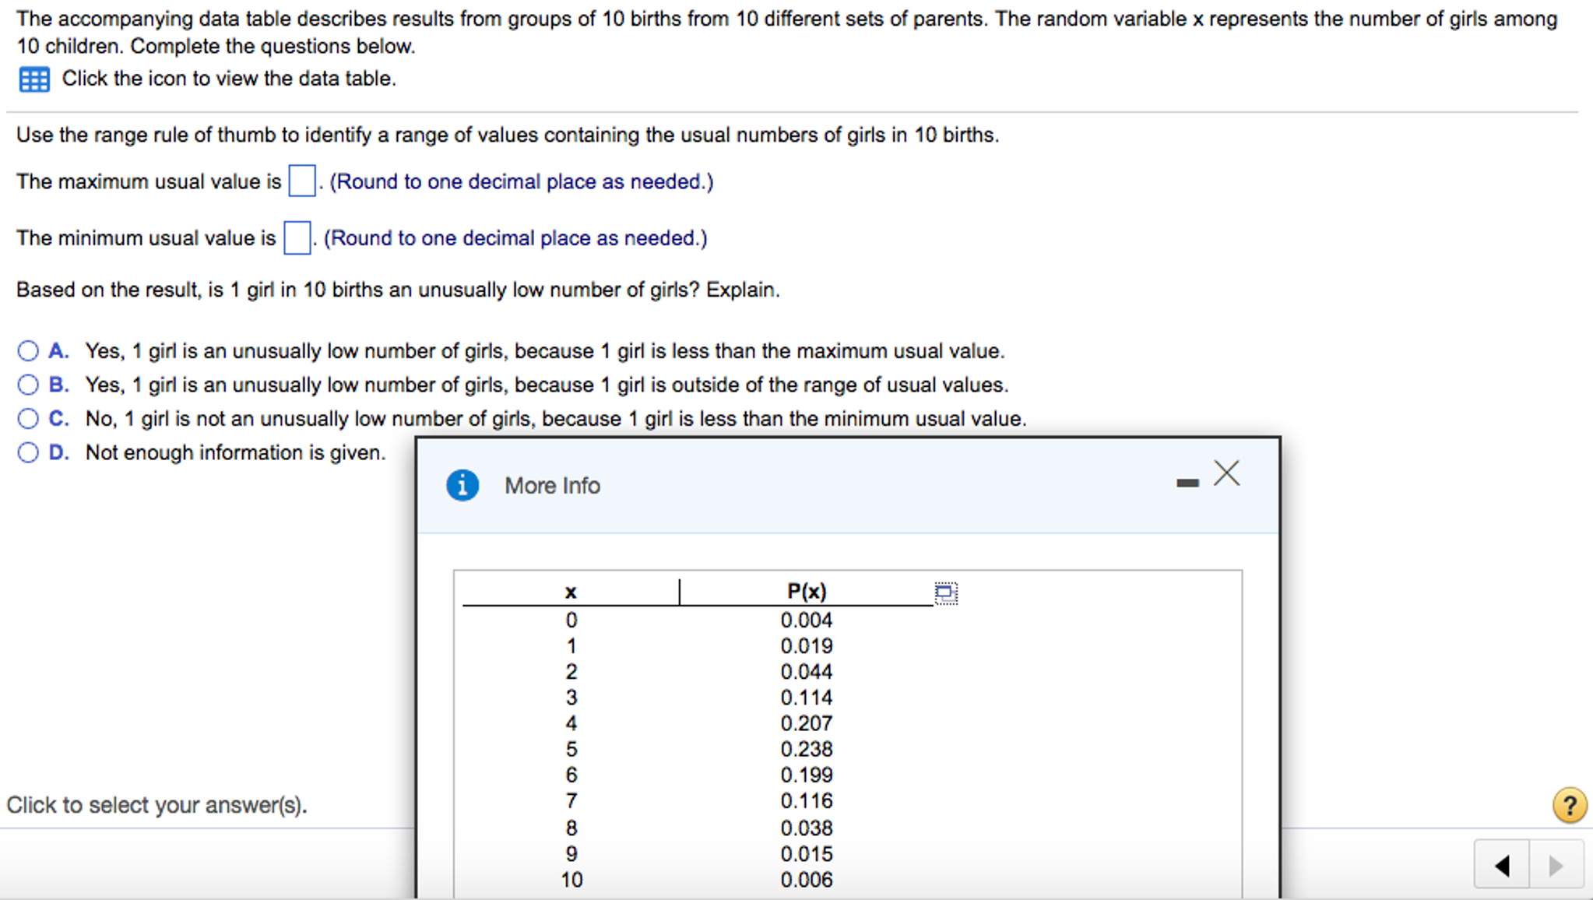Click the maximum usual value input box
Viewport: 1593px width, 900px height.
pos(301,181)
